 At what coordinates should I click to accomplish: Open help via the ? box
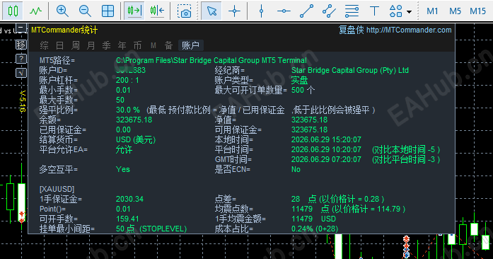pyautogui.click(x=21, y=59)
